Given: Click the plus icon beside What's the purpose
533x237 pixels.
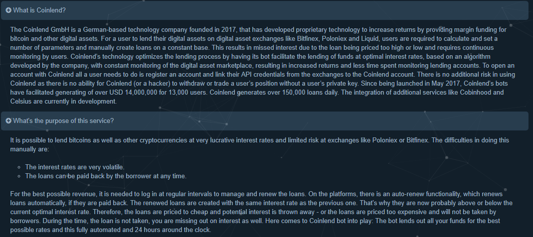Looking at the screenshot, I should (8, 121).
